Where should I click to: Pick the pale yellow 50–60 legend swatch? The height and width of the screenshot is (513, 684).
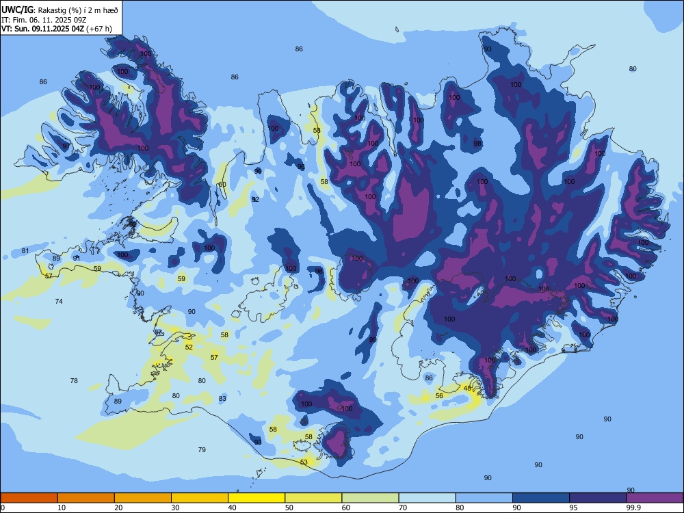tap(313, 498)
